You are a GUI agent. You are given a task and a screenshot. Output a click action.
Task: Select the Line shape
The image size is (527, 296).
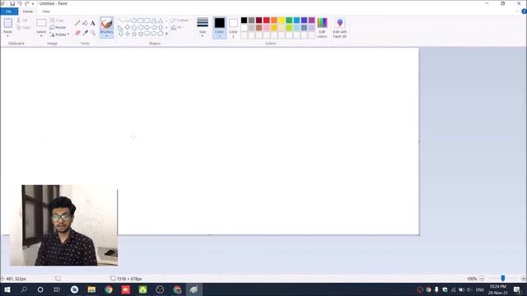tap(121, 21)
